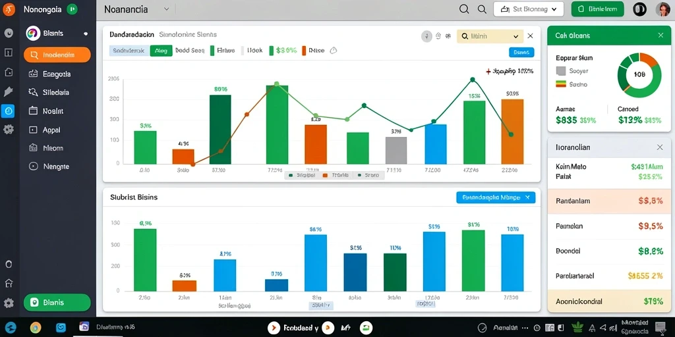Open the user avatar photo at top right
Screen dimensions: 675x337
pos(662,9)
